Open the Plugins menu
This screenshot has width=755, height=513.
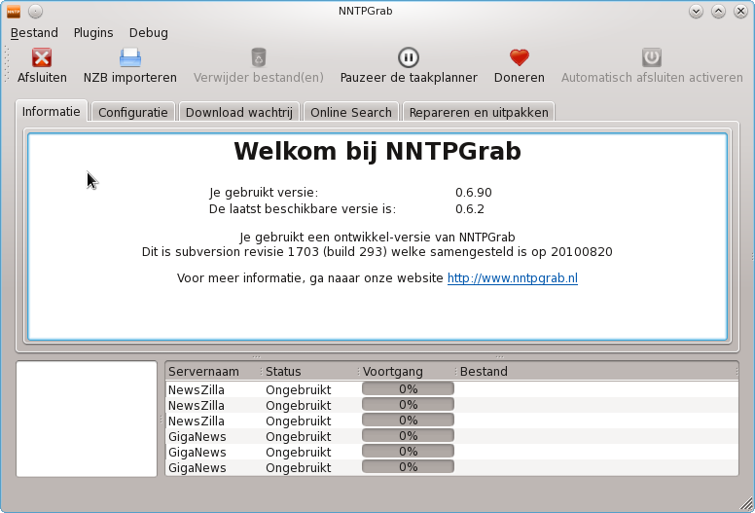tap(93, 33)
